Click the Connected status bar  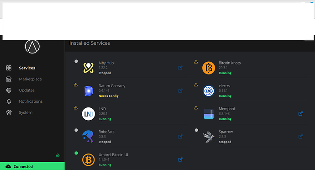(32, 166)
